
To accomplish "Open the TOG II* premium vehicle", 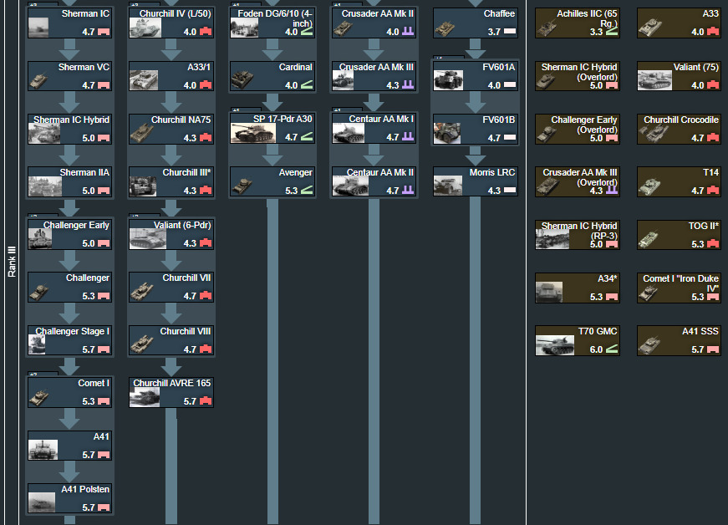I will [x=679, y=234].
